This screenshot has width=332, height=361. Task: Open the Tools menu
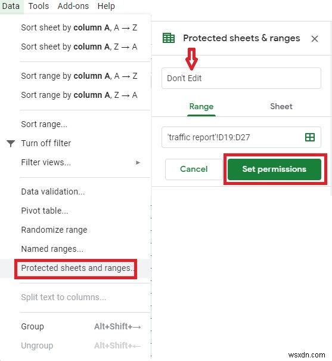pos(39,6)
